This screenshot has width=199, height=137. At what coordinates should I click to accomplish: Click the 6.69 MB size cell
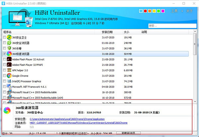click(128, 70)
